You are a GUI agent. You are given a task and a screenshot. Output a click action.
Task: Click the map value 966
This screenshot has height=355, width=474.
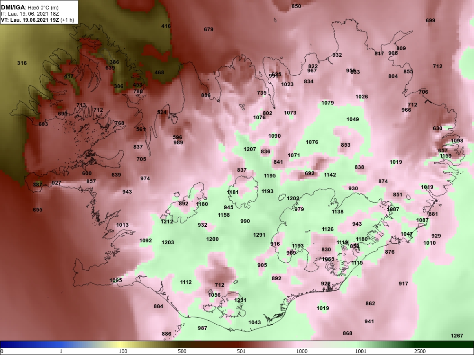[x=406, y=110]
